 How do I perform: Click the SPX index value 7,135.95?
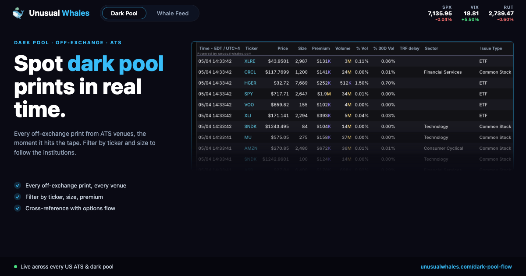tap(440, 14)
